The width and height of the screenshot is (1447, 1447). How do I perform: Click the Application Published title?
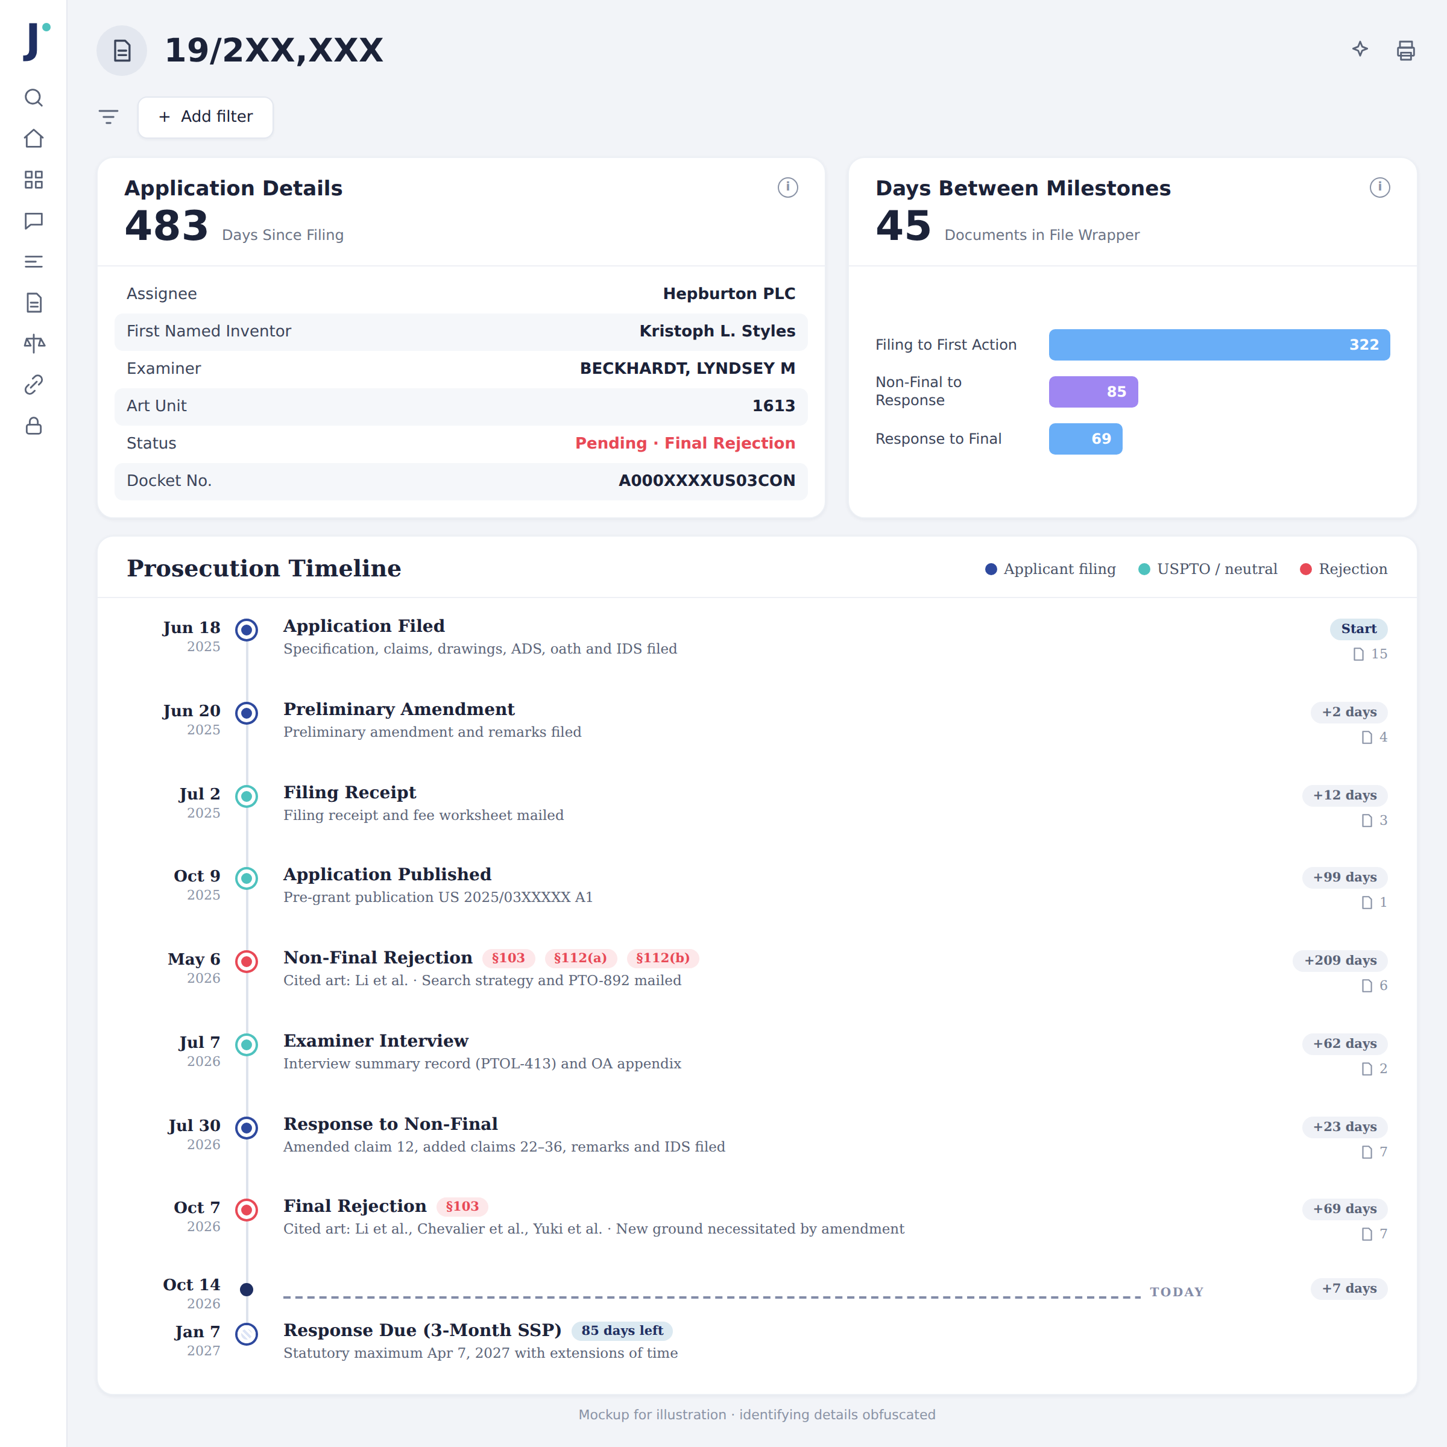[387, 875]
